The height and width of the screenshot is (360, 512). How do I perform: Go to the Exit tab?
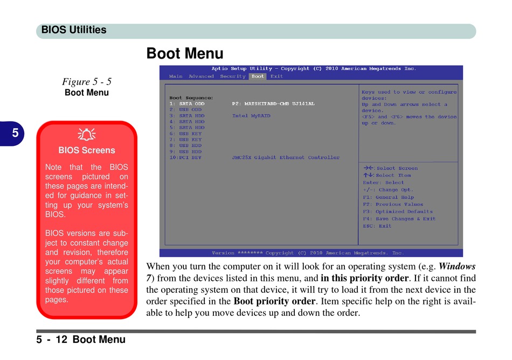tap(276, 76)
